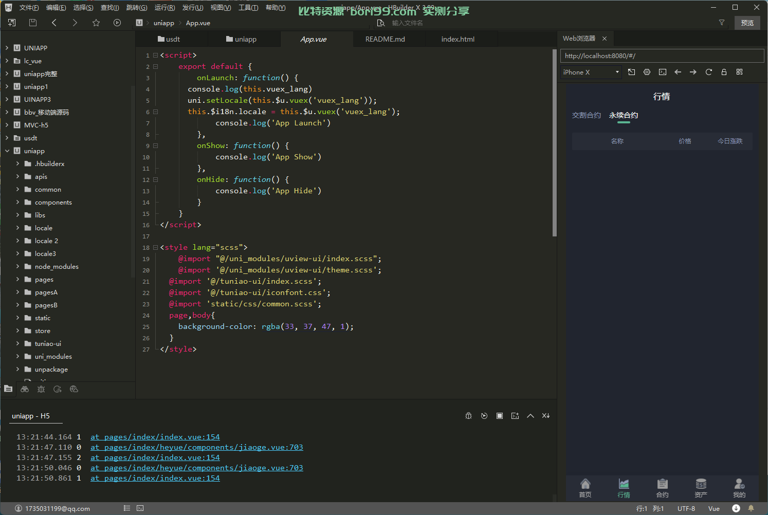This screenshot has height=515, width=768.
Task: Click the status bar terminal icon
Action: [140, 508]
